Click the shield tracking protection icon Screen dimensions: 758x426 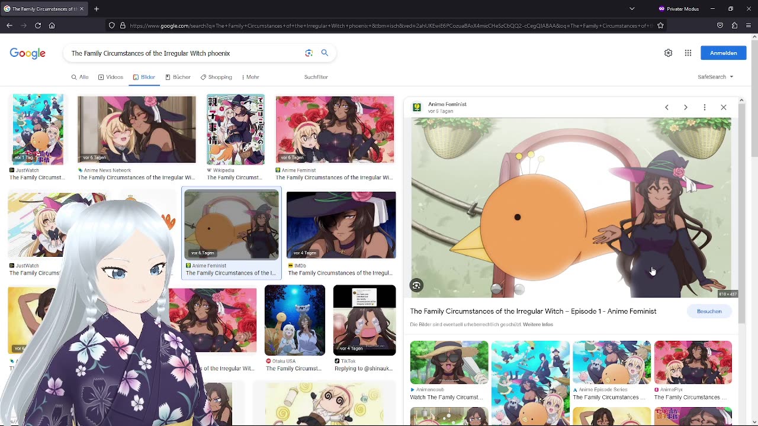pyautogui.click(x=111, y=25)
